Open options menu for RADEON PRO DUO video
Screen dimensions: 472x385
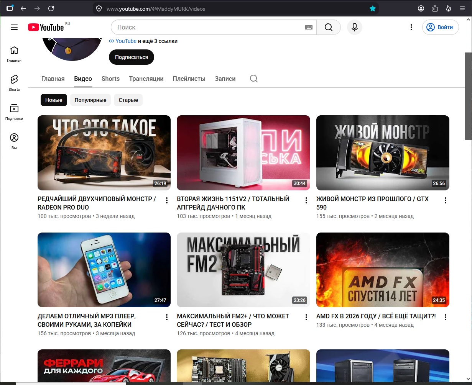click(167, 200)
